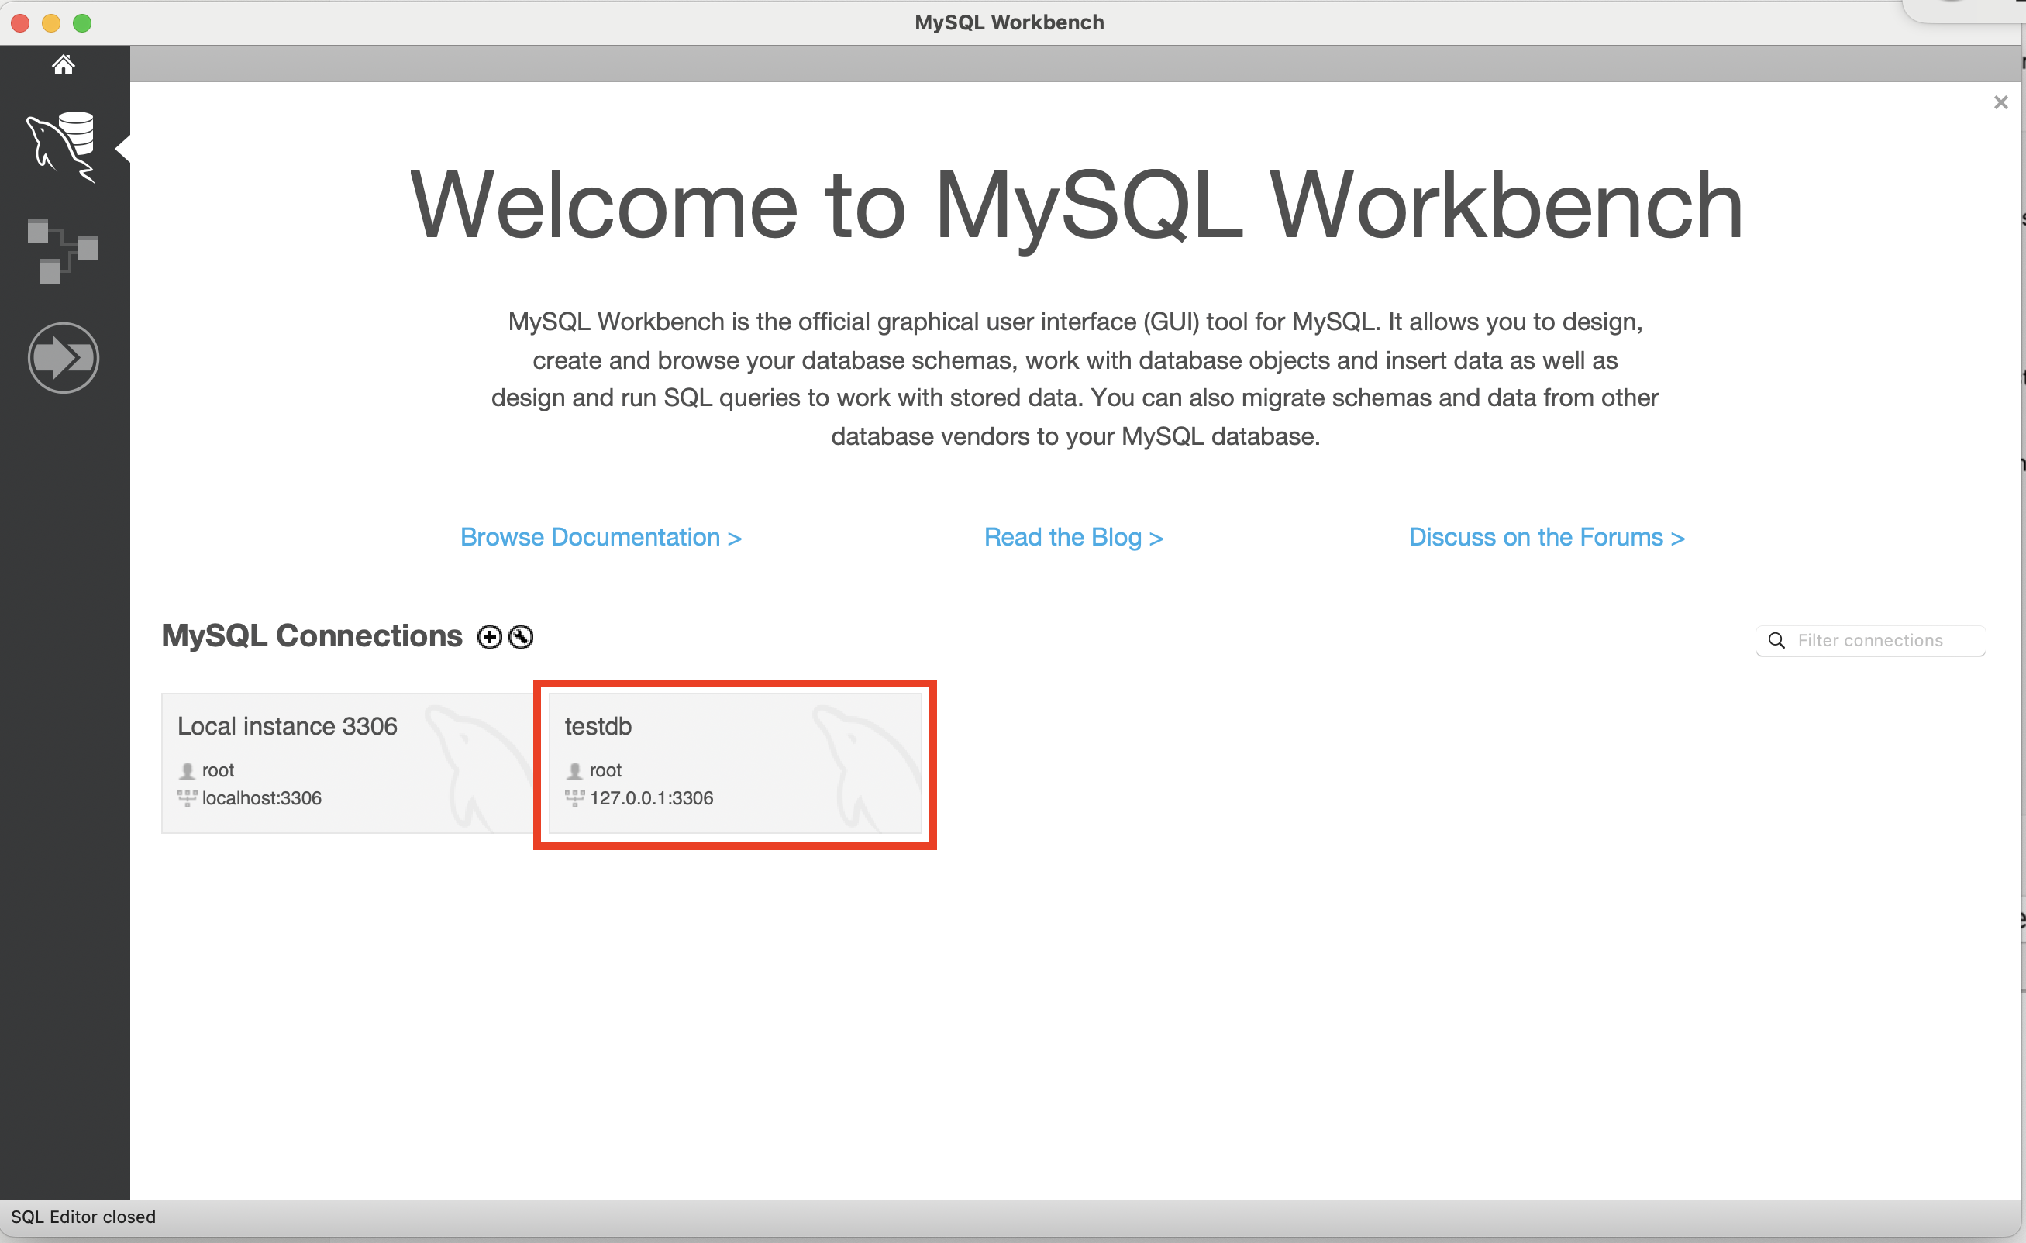Click the user icon on testdb tile

[575, 770]
